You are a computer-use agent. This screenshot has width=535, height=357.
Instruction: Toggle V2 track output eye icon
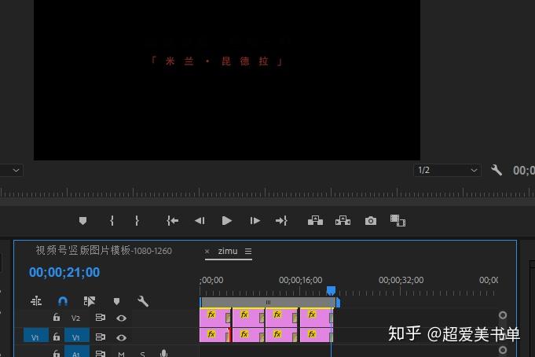point(121,318)
